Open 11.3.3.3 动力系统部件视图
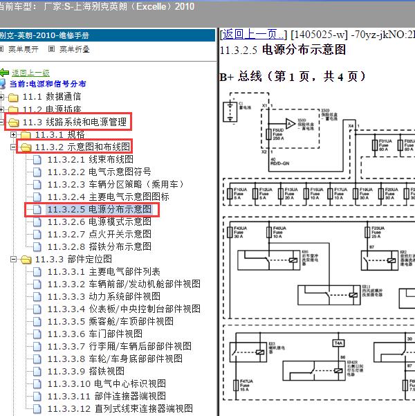This screenshot has height=416, width=415. [104, 297]
